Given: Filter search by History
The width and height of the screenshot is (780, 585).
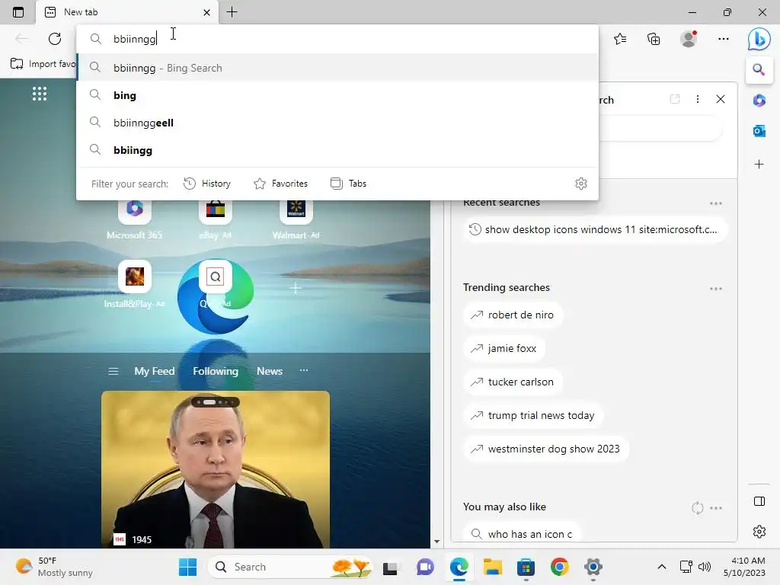Looking at the screenshot, I should (207, 184).
